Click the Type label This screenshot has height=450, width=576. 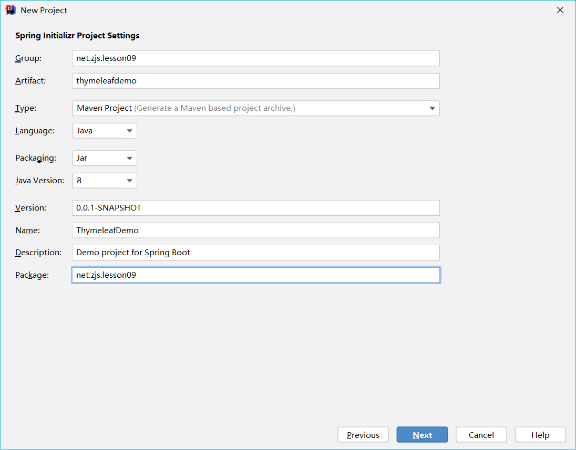point(26,108)
